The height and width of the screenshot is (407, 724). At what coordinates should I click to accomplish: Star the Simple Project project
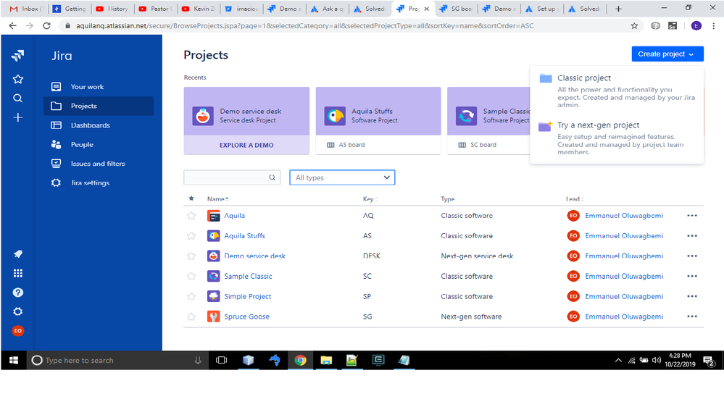tap(191, 296)
